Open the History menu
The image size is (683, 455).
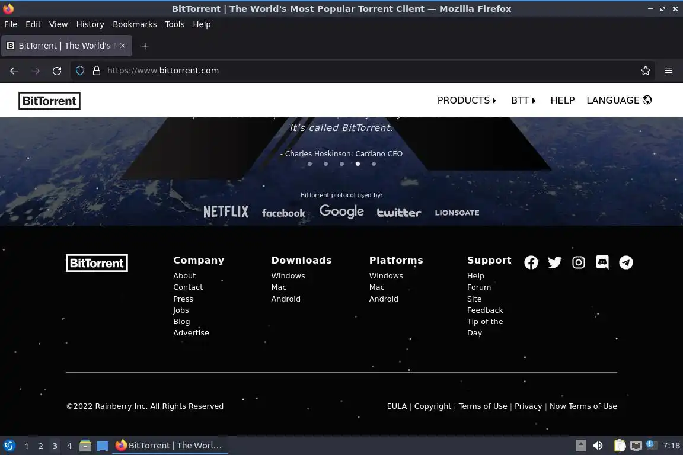click(90, 24)
